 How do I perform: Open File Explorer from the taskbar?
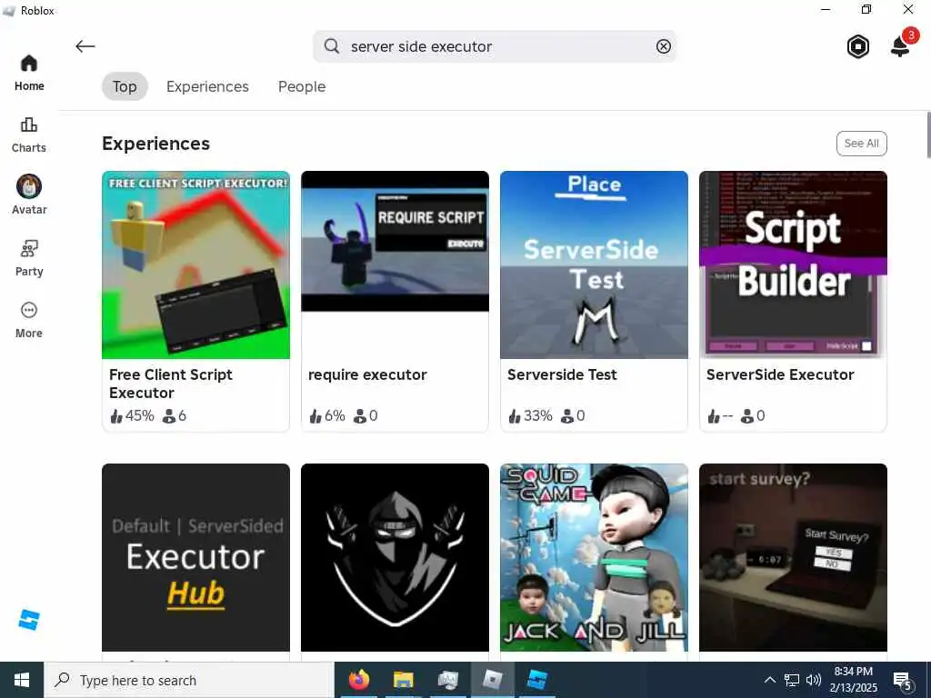pyautogui.click(x=403, y=680)
